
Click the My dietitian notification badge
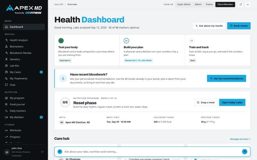[41, 117]
